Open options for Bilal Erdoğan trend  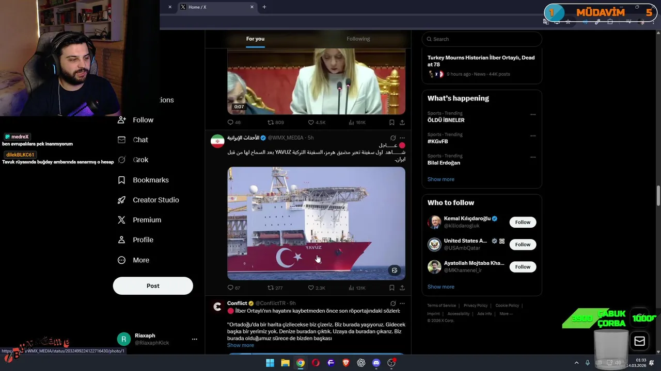[533, 157]
